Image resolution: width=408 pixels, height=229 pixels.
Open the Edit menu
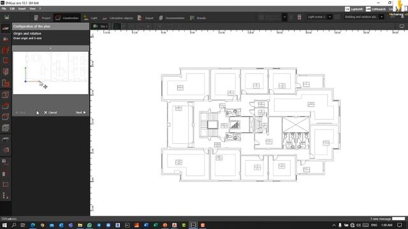[x=12, y=8]
